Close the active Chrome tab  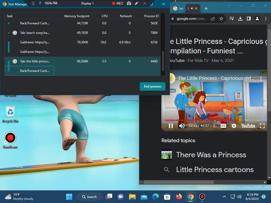196,8
